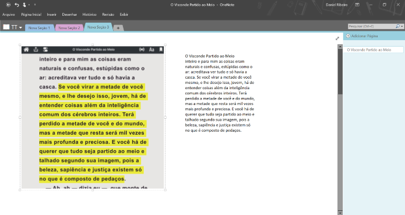
Task: Click the plus circle icon of Adicionar Página
Action: click(x=348, y=36)
